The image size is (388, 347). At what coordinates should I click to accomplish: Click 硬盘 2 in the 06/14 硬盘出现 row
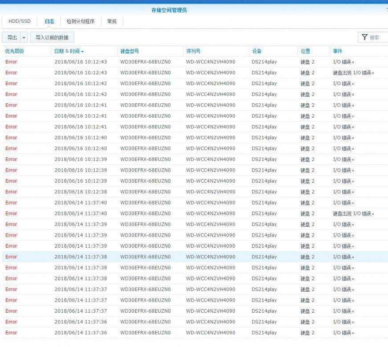(x=307, y=213)
